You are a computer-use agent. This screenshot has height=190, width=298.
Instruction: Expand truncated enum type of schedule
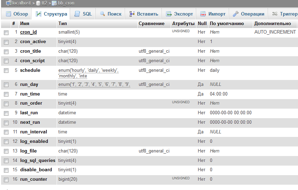(x=88, y=73)
